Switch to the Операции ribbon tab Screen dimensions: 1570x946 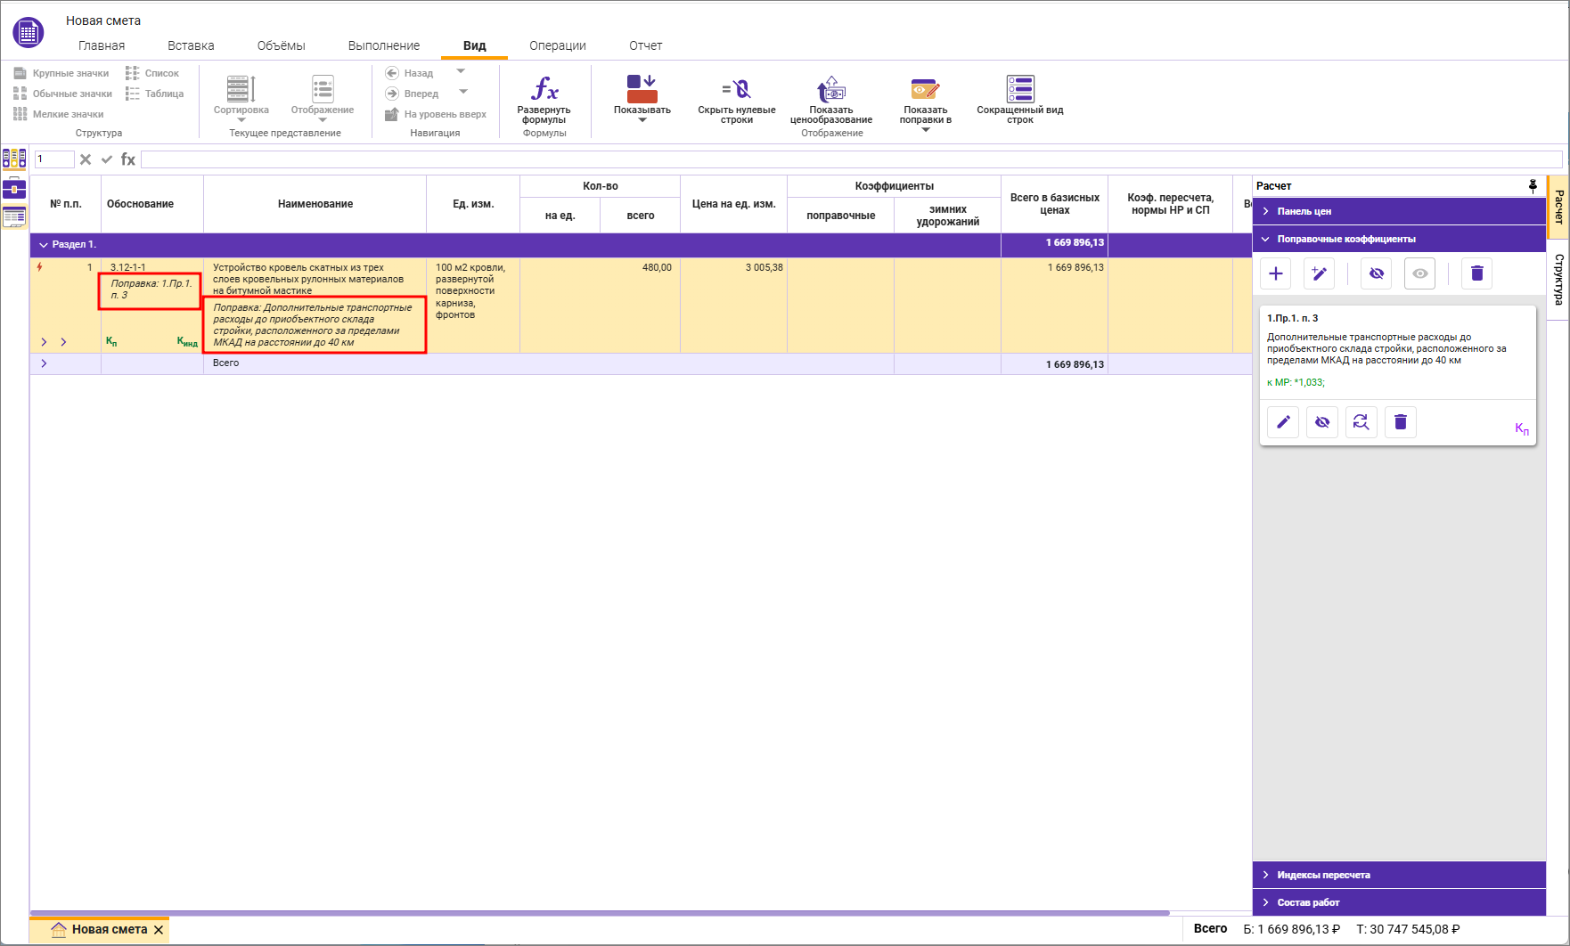coord(557,45)
